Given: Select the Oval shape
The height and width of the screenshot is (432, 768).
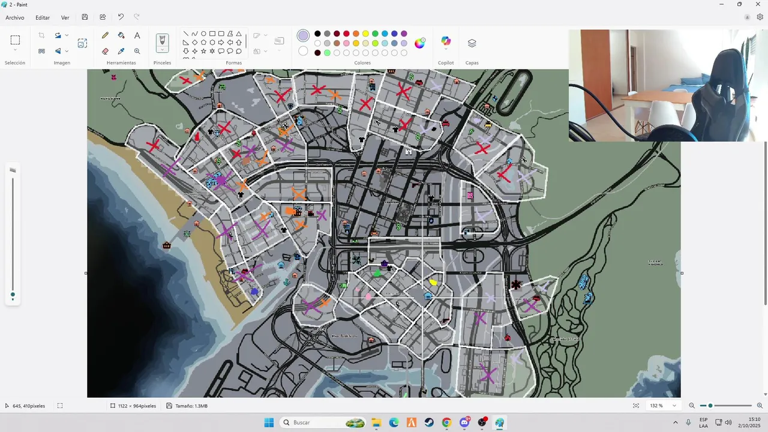Looking at the screenshot, I should click(x=203, y=34).
